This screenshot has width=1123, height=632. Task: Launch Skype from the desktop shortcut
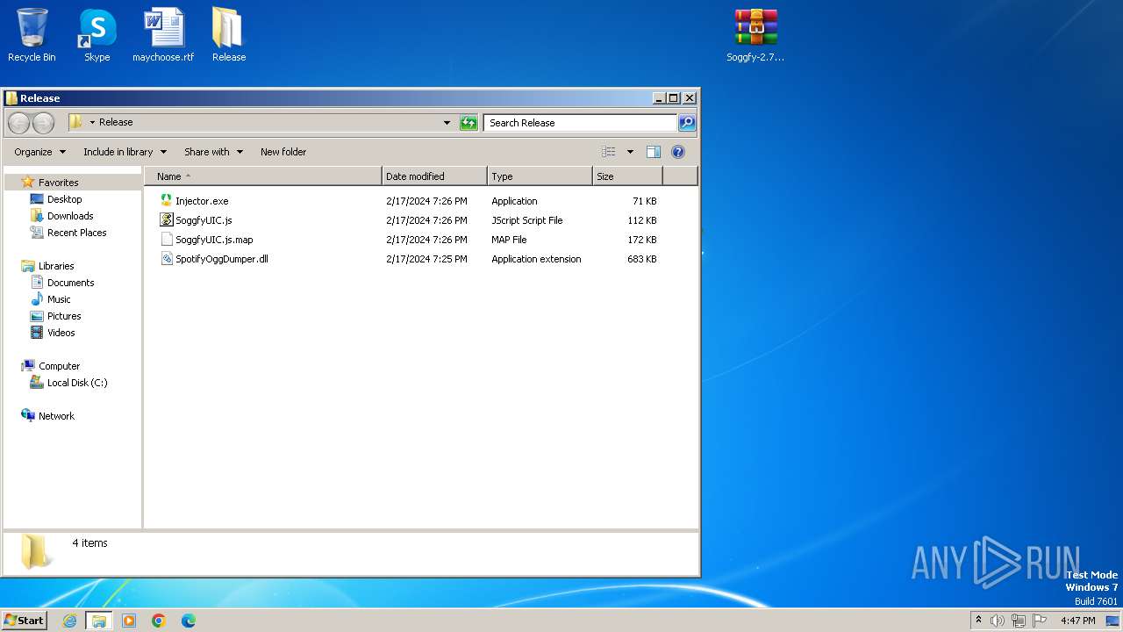coord(97,35)
